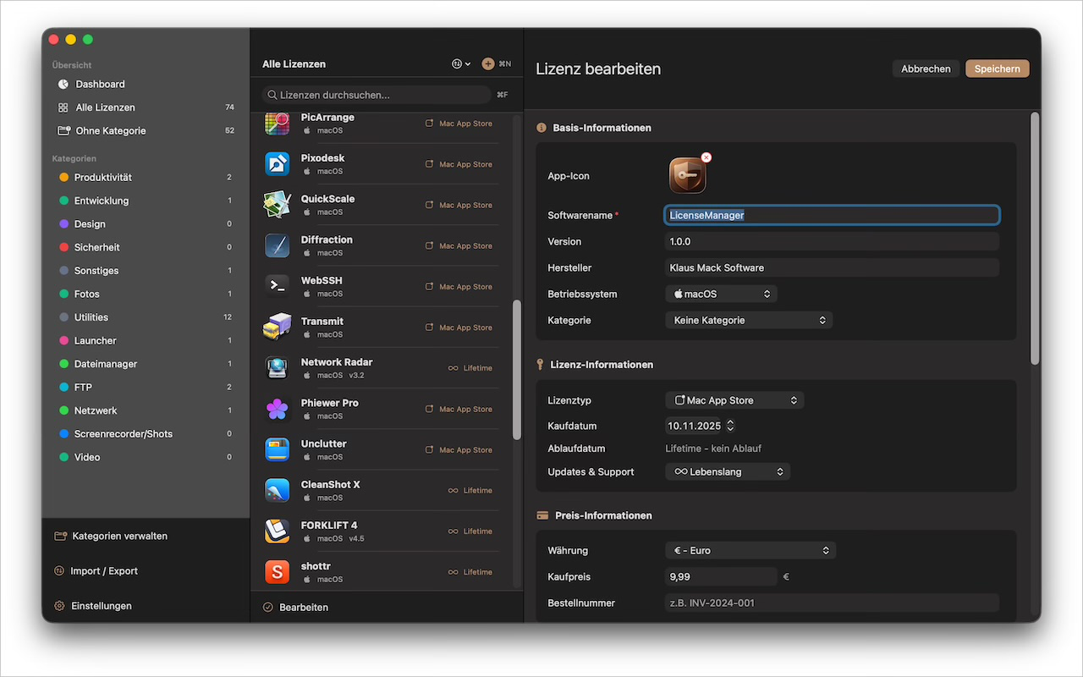Image resolution: width=1083 pixels, height=677 pixels.
Task: Open Import / Export
Action: point(96,570)
